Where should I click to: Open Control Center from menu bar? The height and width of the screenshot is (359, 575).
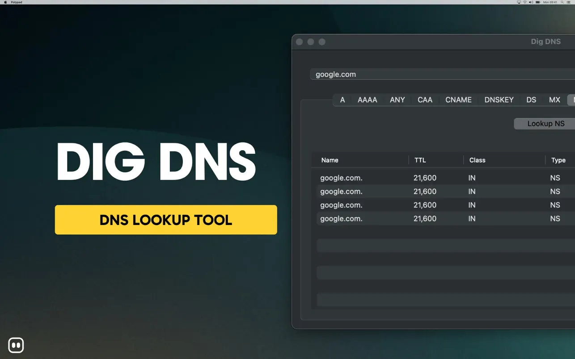coord(569,2)
